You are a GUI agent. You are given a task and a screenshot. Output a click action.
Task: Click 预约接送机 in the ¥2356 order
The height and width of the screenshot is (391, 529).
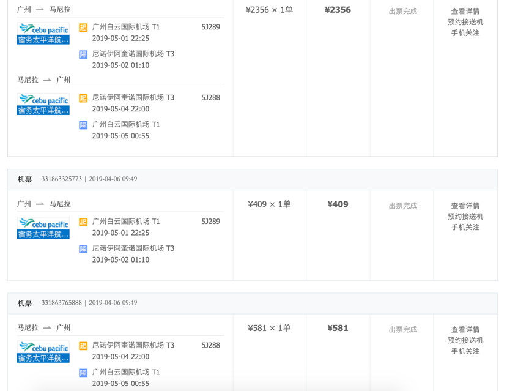[465, 22]
